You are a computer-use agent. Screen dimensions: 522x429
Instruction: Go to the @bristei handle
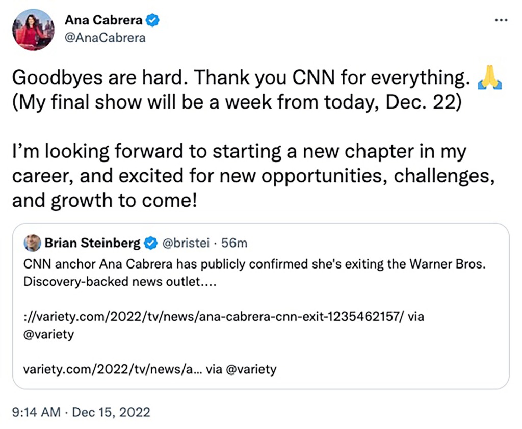click(185, 244)
